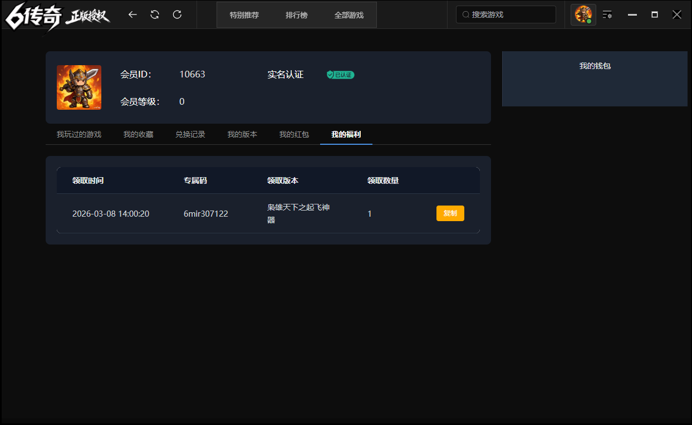
Task: Click the top-right account avatar icon
Action: [583, 14]
